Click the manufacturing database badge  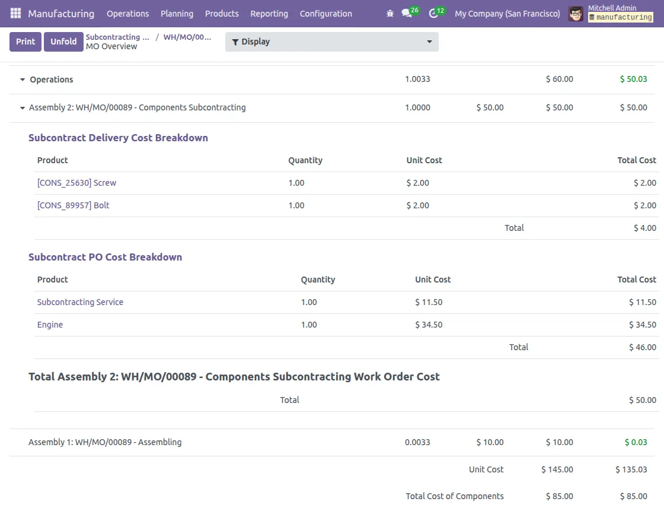coord(620,17)
